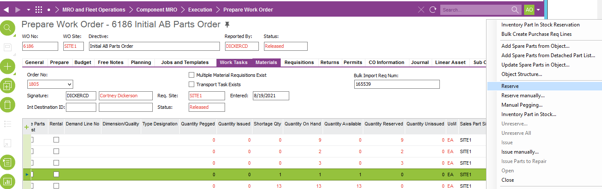The image size is (602, 189).
Task: Click the Duplicate sidebar button
Action: pos(8,86)
